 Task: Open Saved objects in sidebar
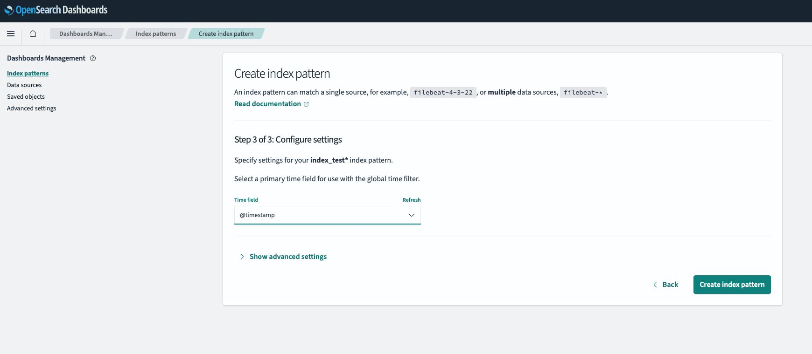(x=26, y=97)
